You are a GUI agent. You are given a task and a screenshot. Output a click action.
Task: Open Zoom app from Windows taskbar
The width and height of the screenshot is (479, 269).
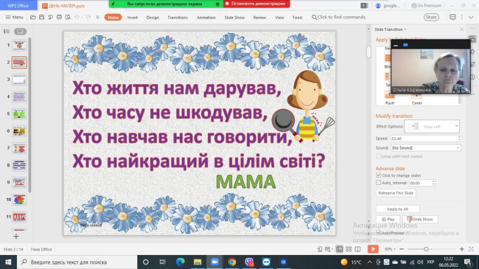click(214, 262)
